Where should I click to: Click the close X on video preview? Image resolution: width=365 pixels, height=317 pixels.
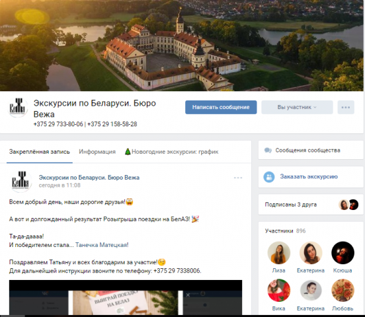188,295
